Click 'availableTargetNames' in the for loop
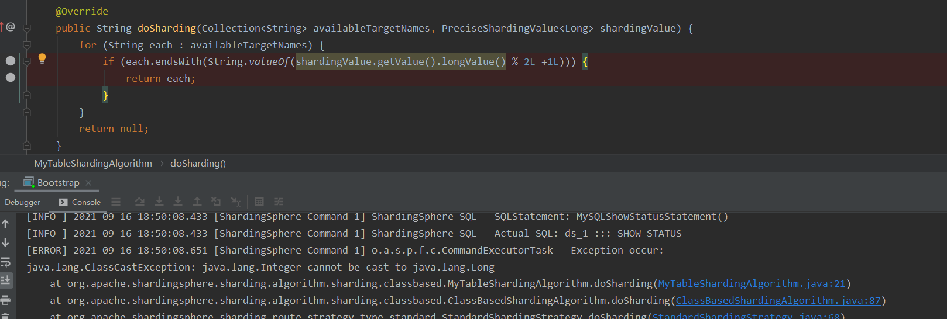This screenshot has height=319, width=947. (x=249, y=45)
